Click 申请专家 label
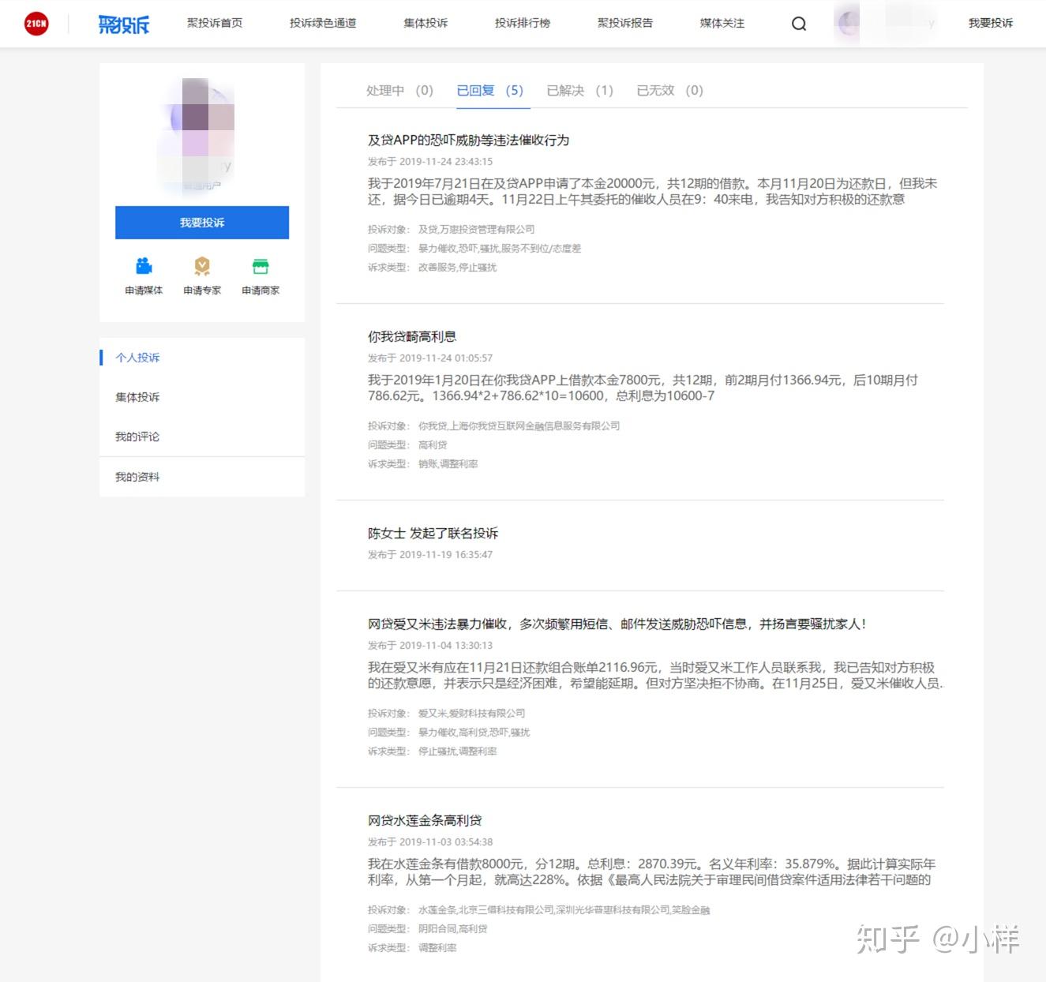The height and width of the screenshot is (982, 1046). 202,290
